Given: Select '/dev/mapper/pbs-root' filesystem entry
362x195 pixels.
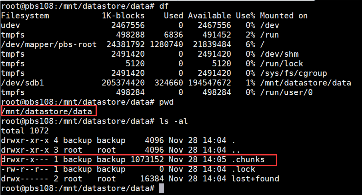Looking at the screenshot, I should 49,44.
